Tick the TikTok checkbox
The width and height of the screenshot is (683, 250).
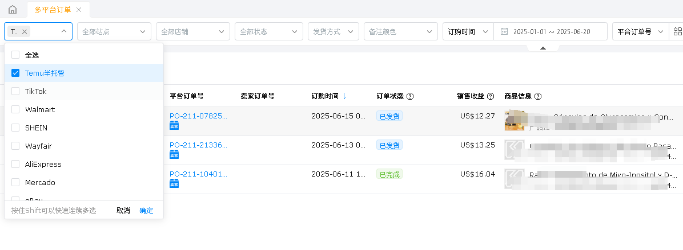[15, 91]
